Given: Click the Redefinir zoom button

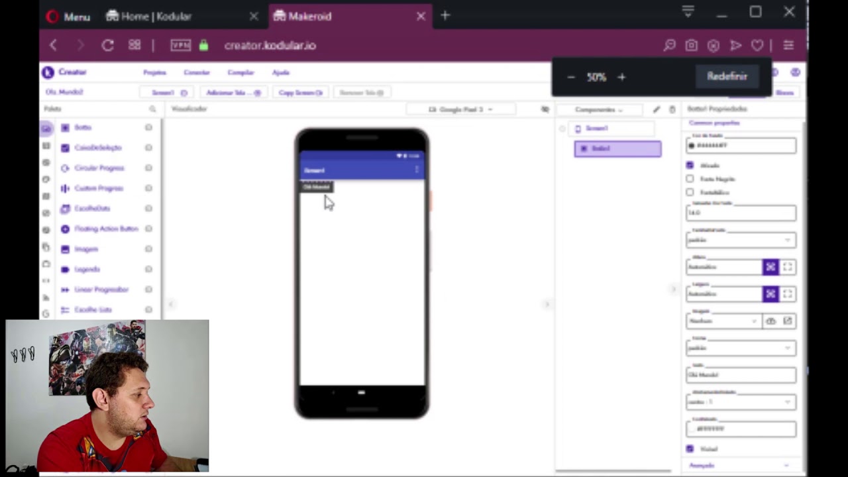Looking at the screenshot, I should pyautogui.click(x=727, y=76).
